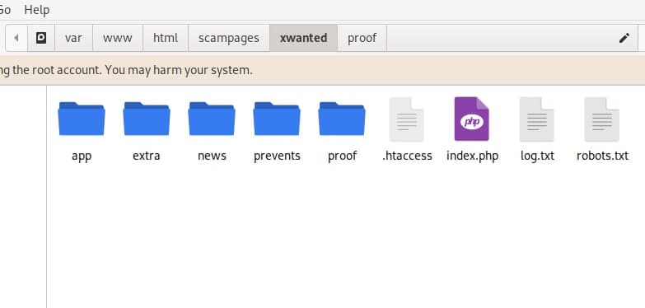Click the '.htaccess' file name label
Viewport: 645px width, 308px height.
[x=407, y=156]
